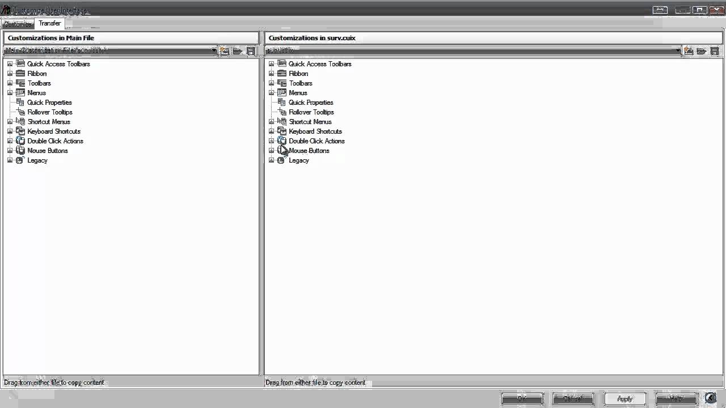
Task: Open customization file in Main File pane
Action: [238, 51]
